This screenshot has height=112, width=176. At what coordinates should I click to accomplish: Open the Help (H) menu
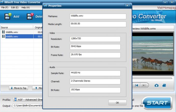point(25,8)
